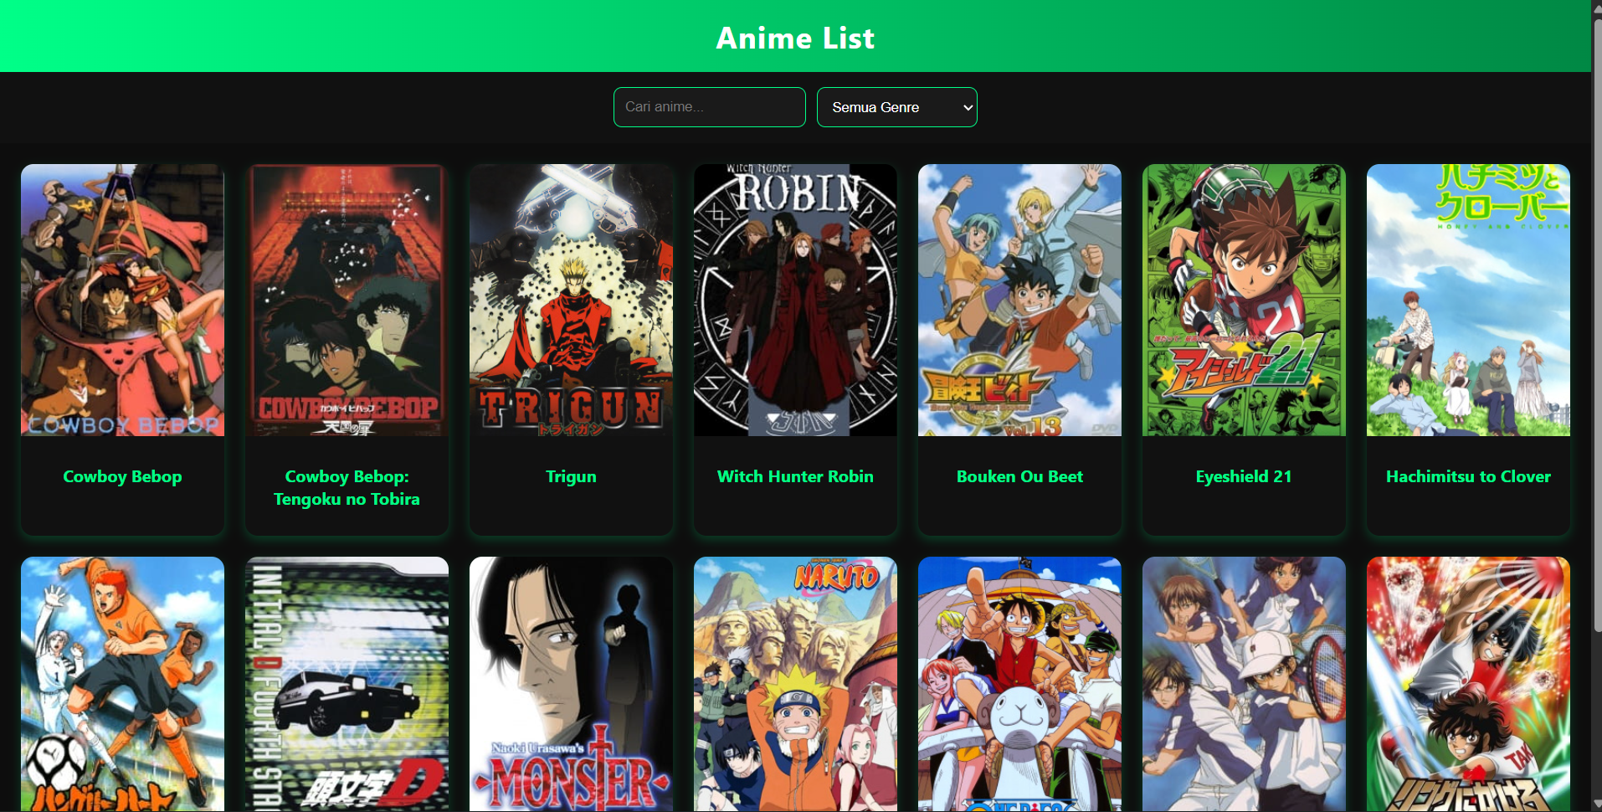Select the Trigun poster image
The width and height of the screenshot is (1602, 812).
tap(571, 300)
